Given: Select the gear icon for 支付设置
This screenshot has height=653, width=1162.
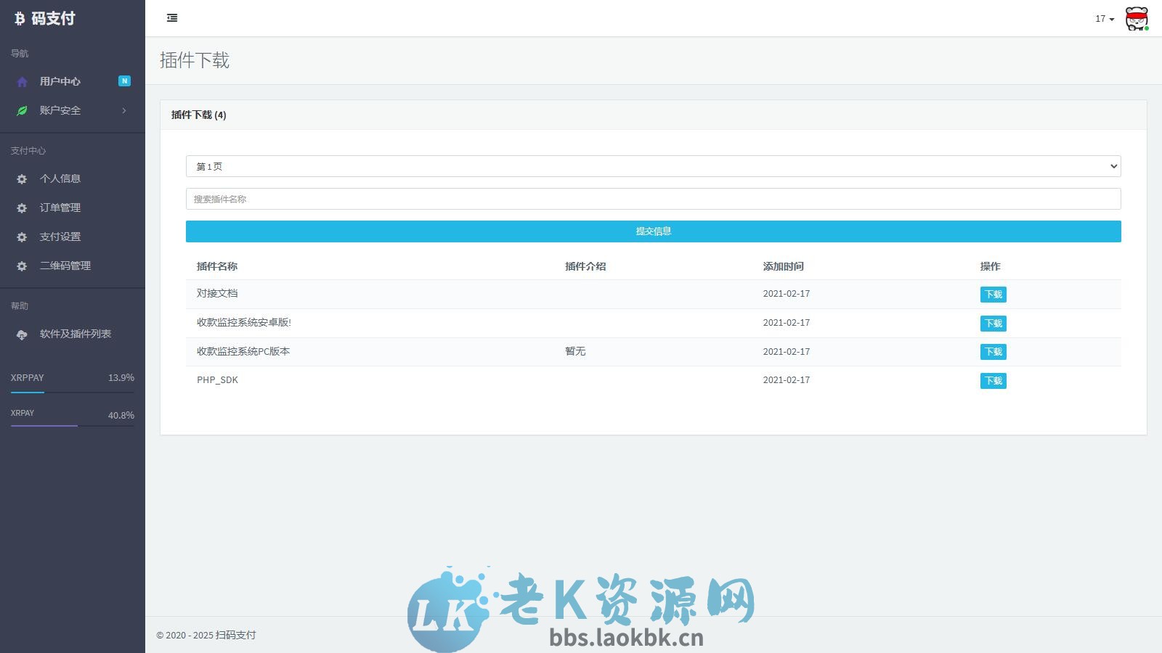Looking at the screenshot, I should [22, 237].
